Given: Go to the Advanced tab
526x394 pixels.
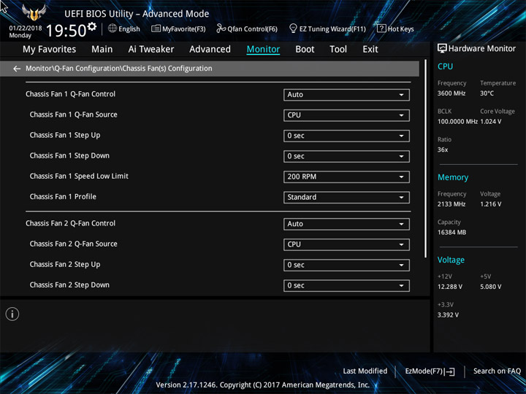Looking at the screenshot, I should (210, 50).
